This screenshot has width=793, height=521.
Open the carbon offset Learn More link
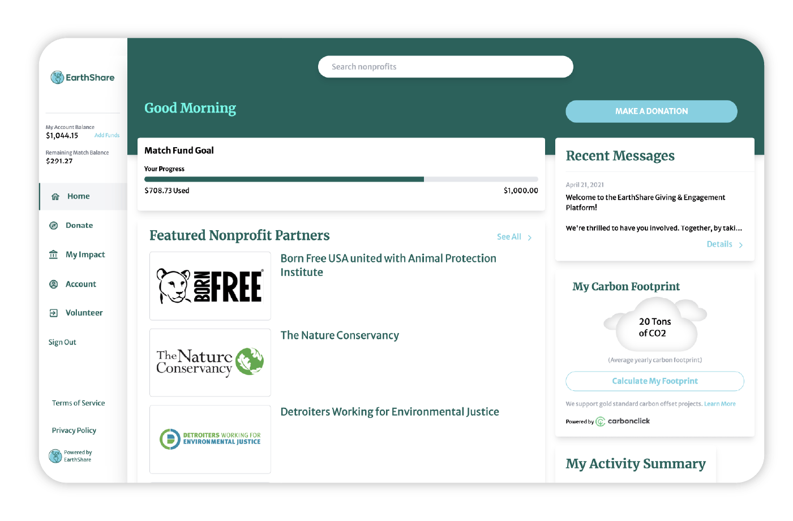pos(720,404)
